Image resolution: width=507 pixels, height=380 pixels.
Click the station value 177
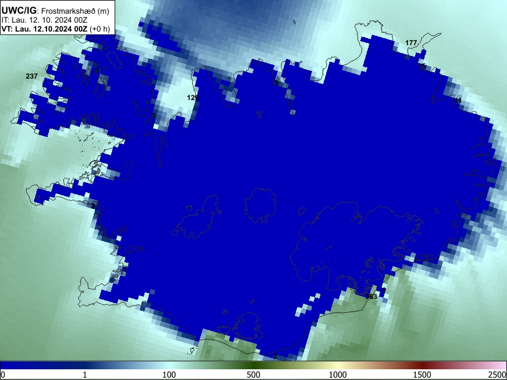[x=411, y=43]
